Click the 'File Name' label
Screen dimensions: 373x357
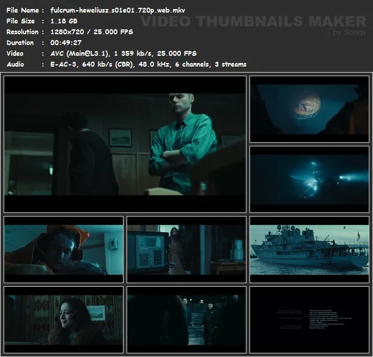tap(23, 10)
